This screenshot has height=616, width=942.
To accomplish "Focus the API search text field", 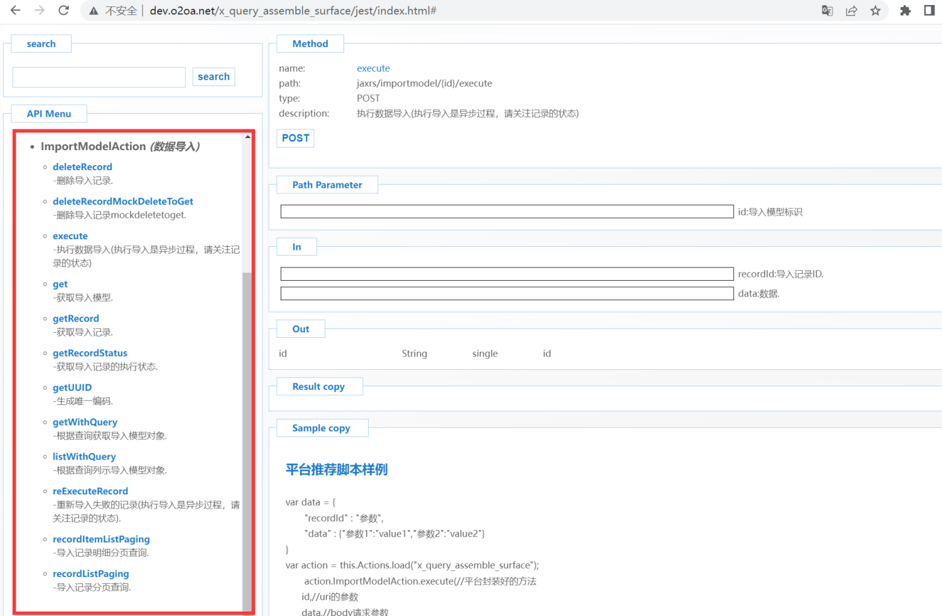I will tap(99, 77).
